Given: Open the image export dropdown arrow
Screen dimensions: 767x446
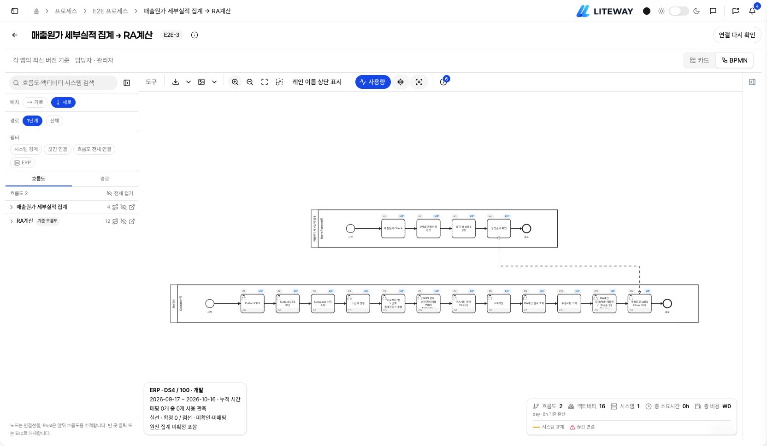Looking at the screenshot, I should pos(214,82).
